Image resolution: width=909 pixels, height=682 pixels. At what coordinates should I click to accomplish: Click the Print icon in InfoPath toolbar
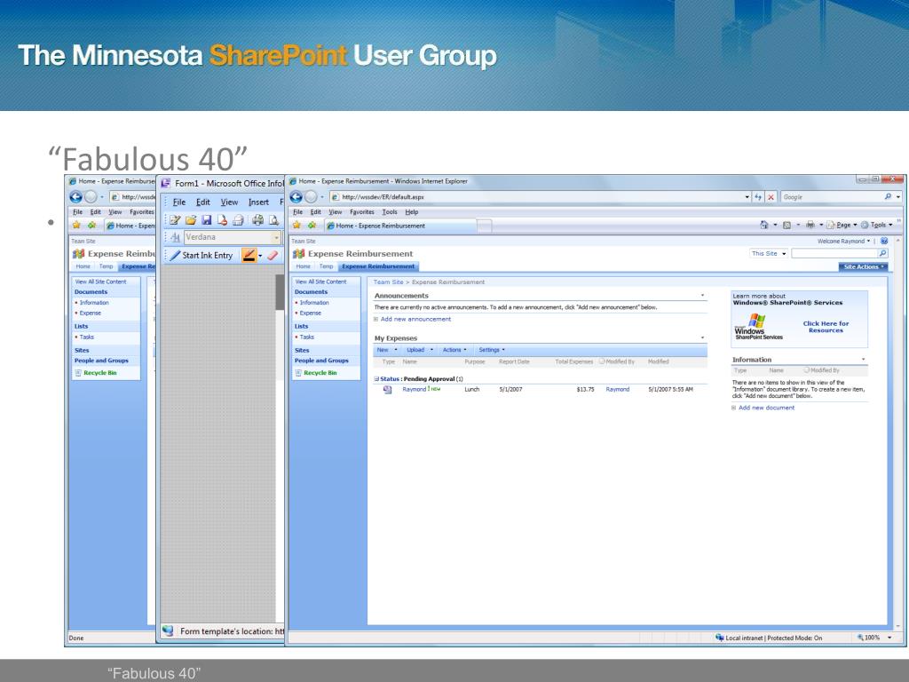tap(257, 220)
